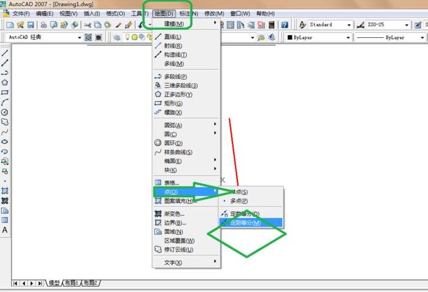Select Polygon tool in Draw toolbar
The width and height of the screenshot is (428, 292).
[5, 82]
